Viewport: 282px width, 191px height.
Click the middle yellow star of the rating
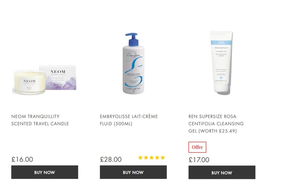click(151, 158)
